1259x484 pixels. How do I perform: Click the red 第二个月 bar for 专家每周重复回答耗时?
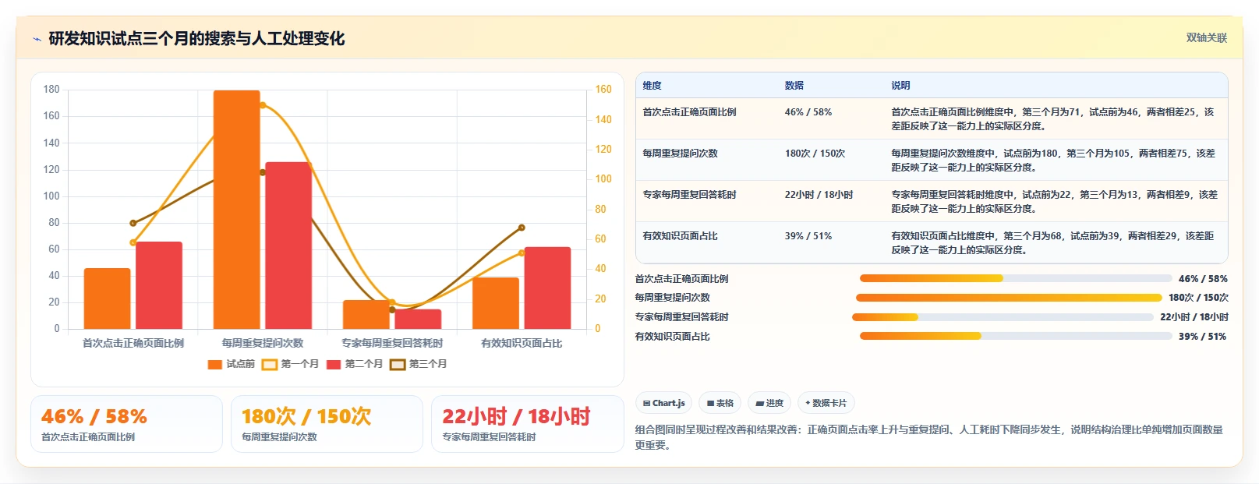[418, 319]
